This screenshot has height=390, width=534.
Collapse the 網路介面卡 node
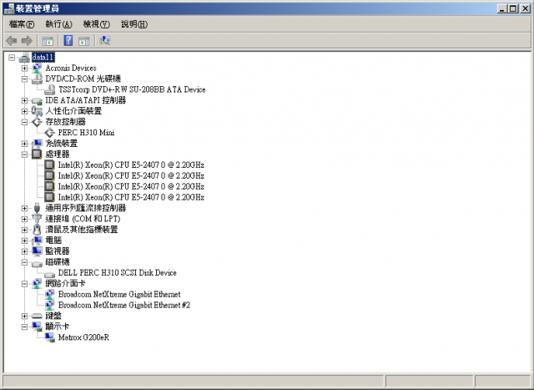point(24,283)
